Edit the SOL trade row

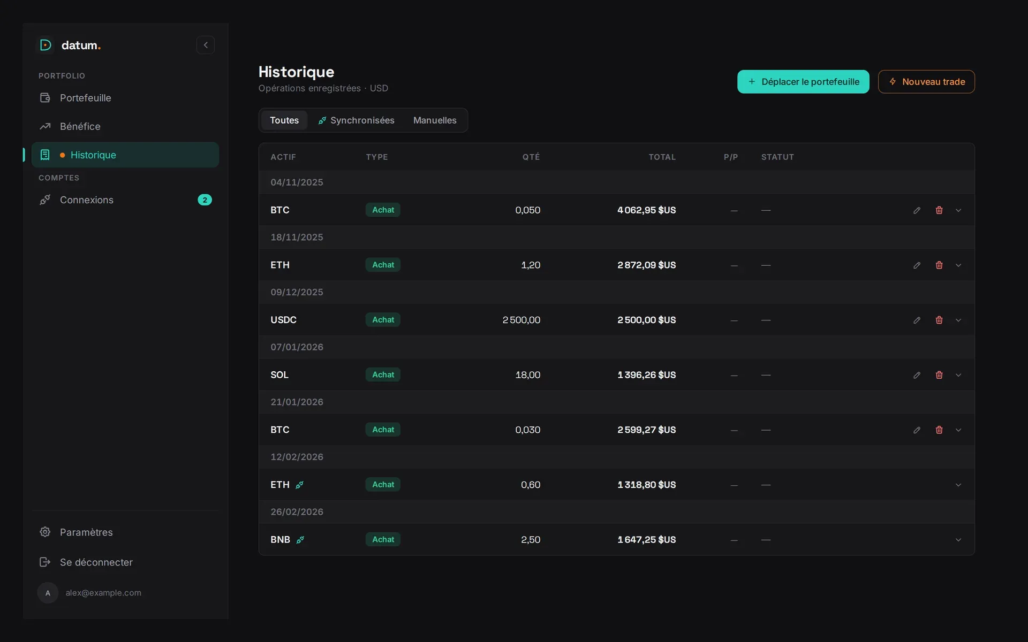pos(917,375)
